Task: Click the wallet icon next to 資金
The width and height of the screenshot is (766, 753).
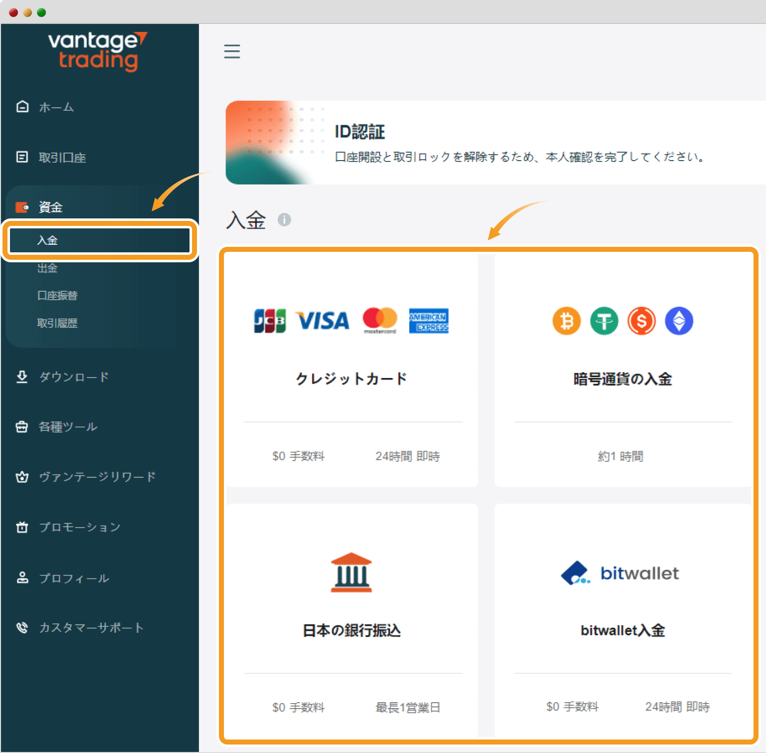Action: click(22, 207)
